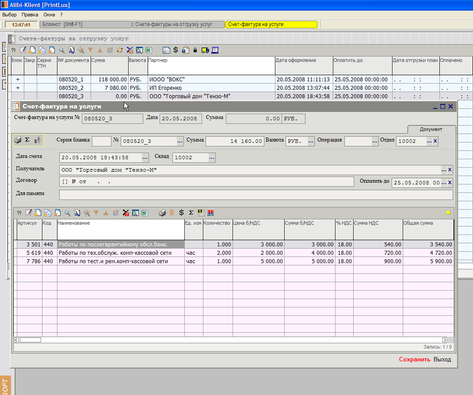Switch to Блокнот [Shift-F1] tab

point(86,24)
